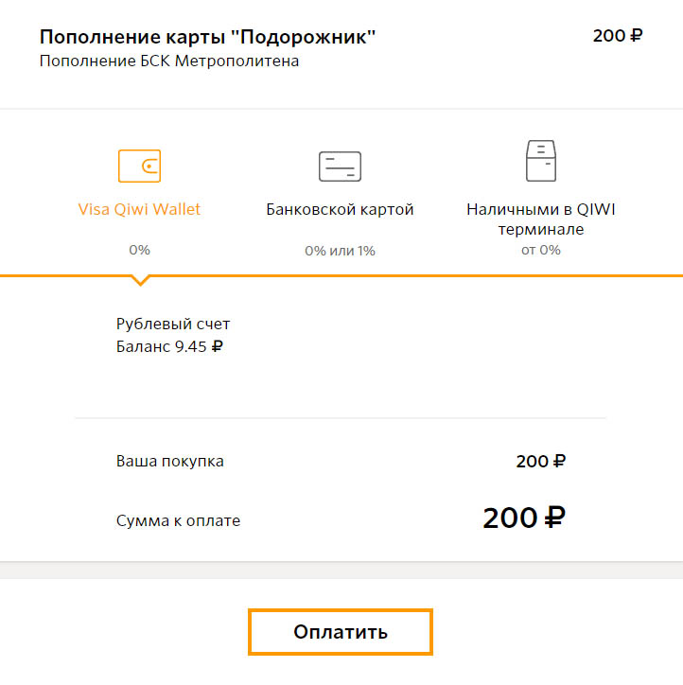Select the orange Visa Qiwi Wallet icon
The image size is (683, 685).
[x=139, y=166]
